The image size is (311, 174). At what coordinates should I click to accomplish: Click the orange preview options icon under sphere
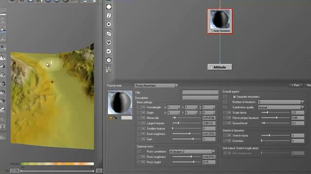(x=111, y=118)
